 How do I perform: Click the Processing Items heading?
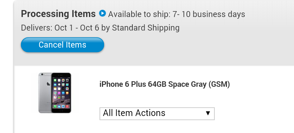pyautogui.click(x=58, y=14)
